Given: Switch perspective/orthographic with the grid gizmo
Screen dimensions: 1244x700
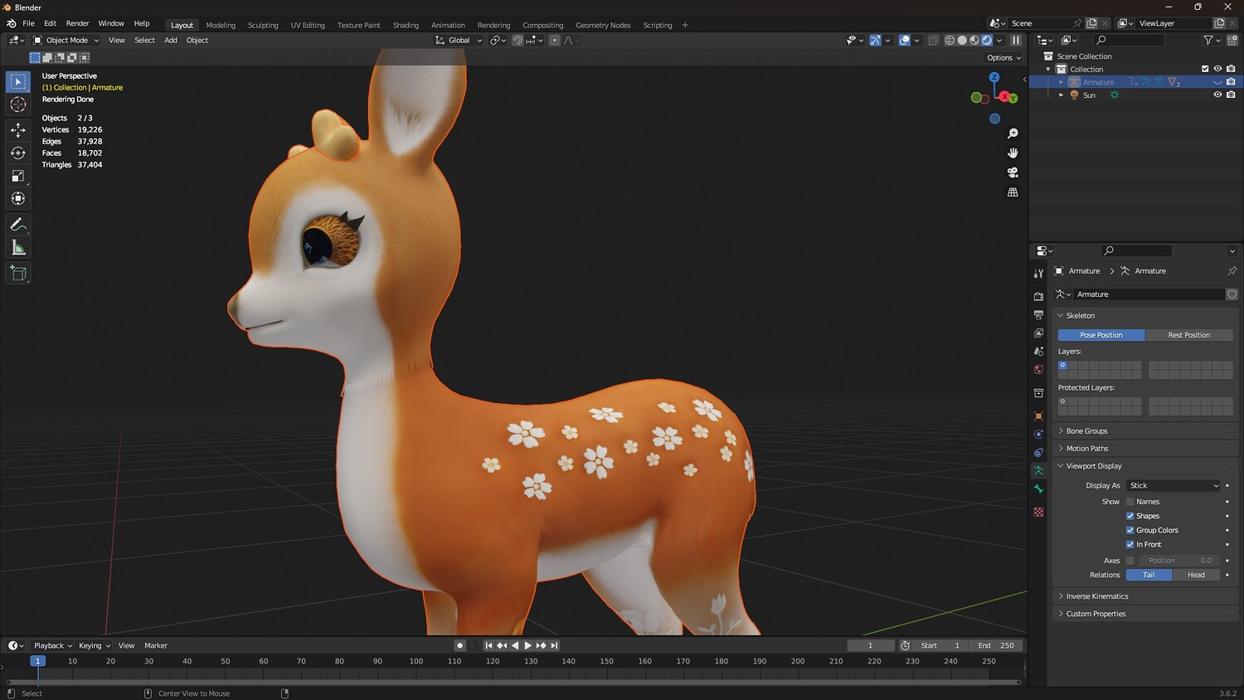Looking at the screenshot, I should [x=1013, y=192].
